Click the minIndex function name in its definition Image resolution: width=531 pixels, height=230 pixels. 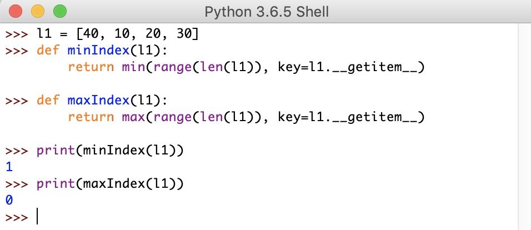98,51
